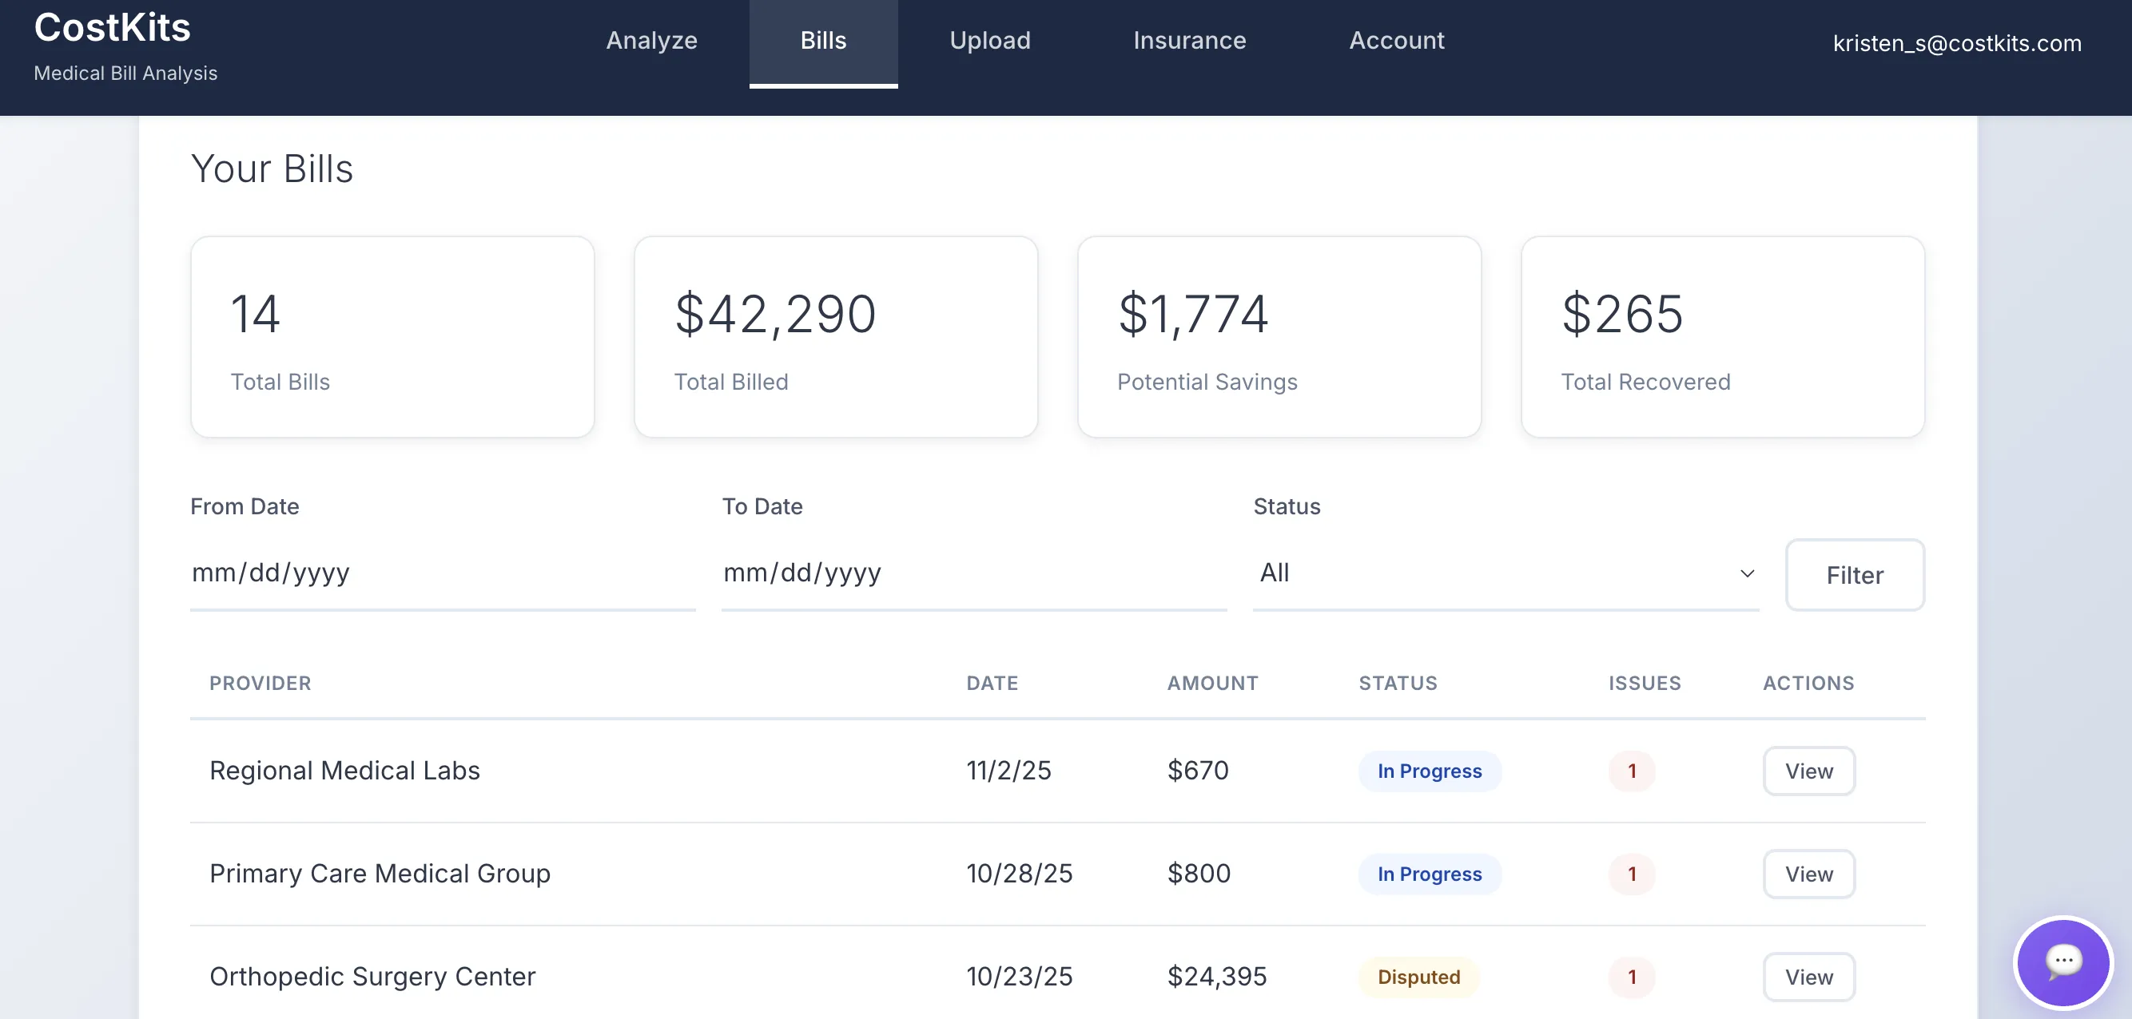Open the Upload tab
Viewport: 2132px width, 1019px height.
coord(990,41)
